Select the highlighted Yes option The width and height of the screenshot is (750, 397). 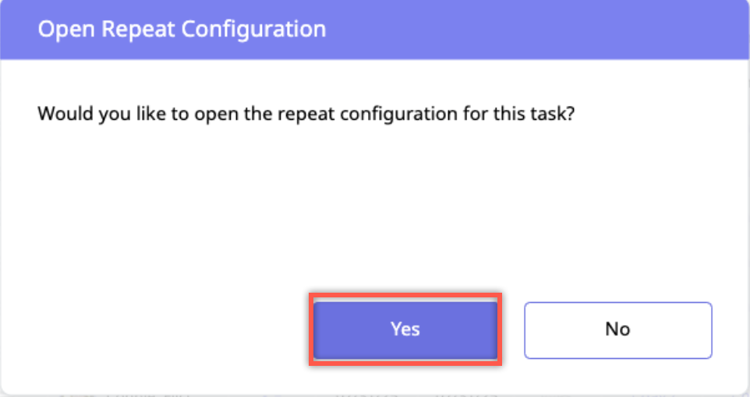pyautogui.click(x=405, y=329)
